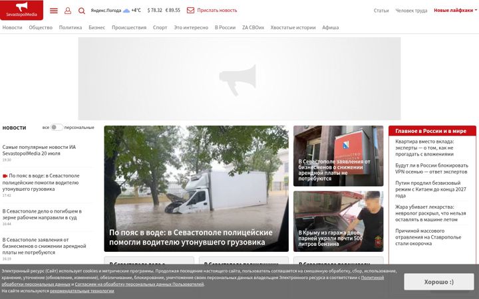Open the Статьи link
This screenshot has height=299, width=479.
[x=381, y=11]
